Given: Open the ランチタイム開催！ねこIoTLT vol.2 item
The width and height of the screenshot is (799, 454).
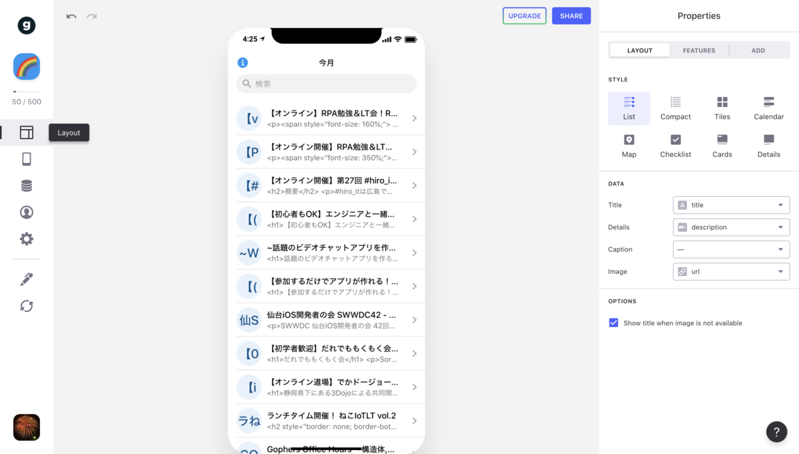Looking at the screenshot, I should 326,420.
